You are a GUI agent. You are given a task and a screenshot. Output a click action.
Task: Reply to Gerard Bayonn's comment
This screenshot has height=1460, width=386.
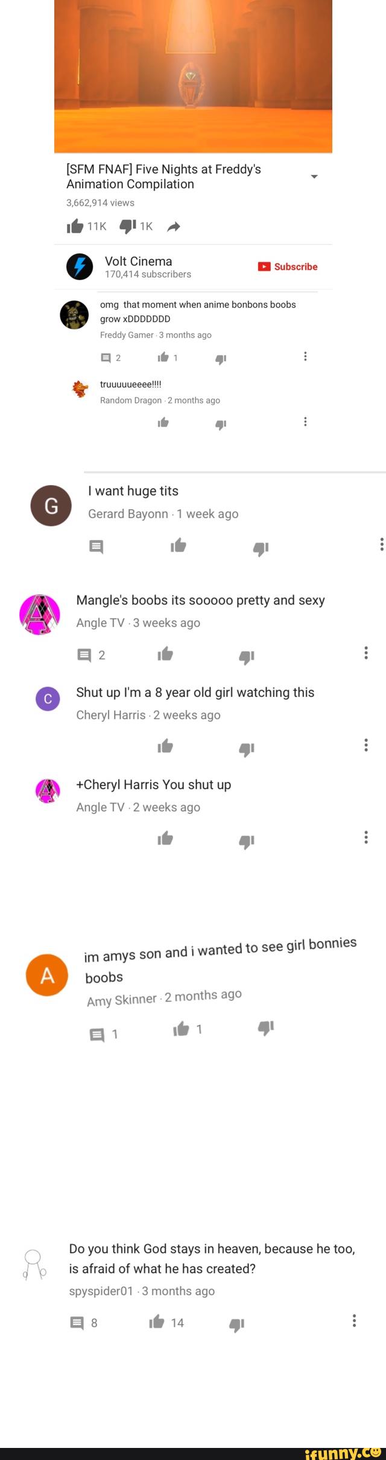(x=96, y=547)
